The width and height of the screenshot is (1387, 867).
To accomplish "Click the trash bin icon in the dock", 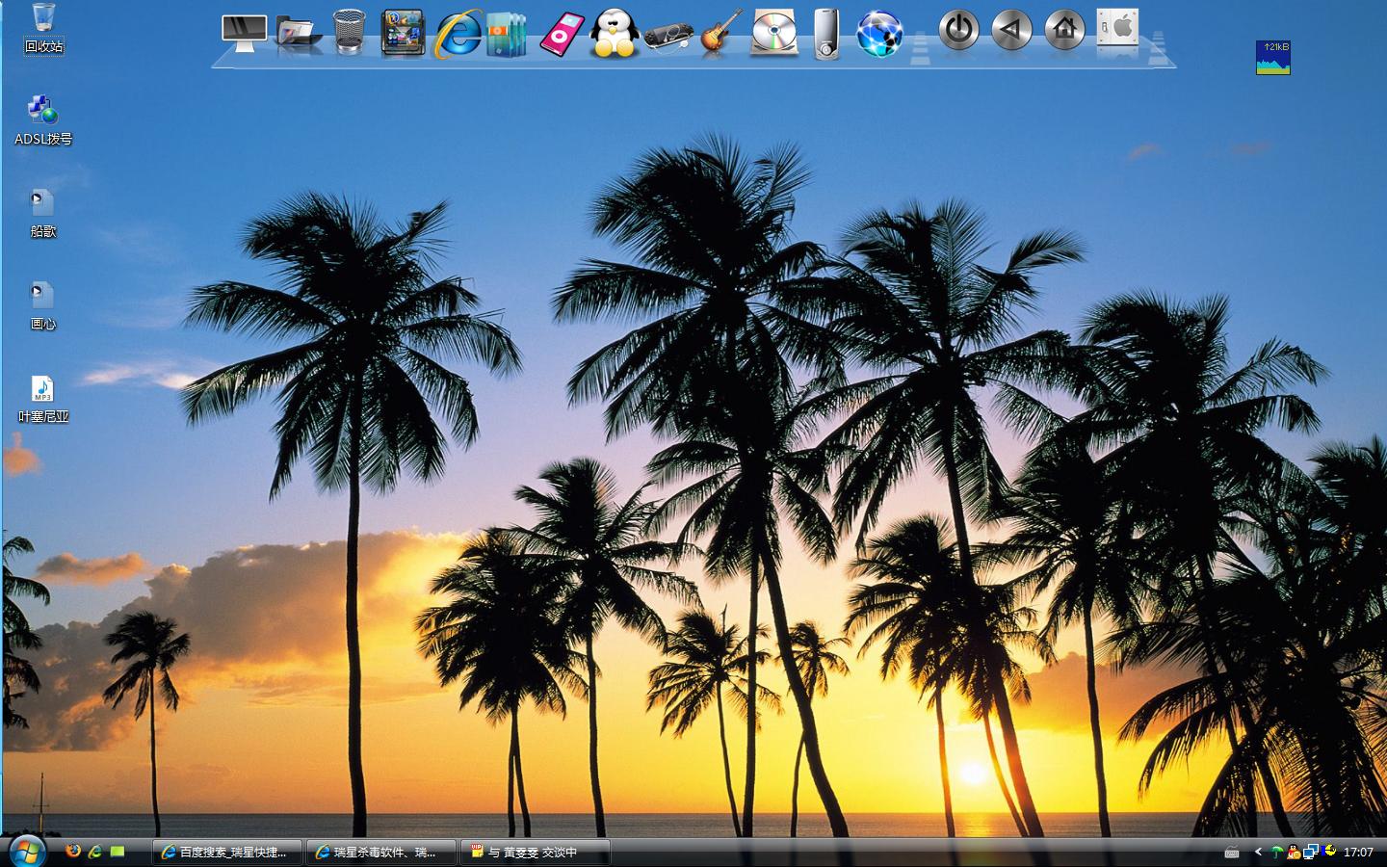I will pos(350,32).
